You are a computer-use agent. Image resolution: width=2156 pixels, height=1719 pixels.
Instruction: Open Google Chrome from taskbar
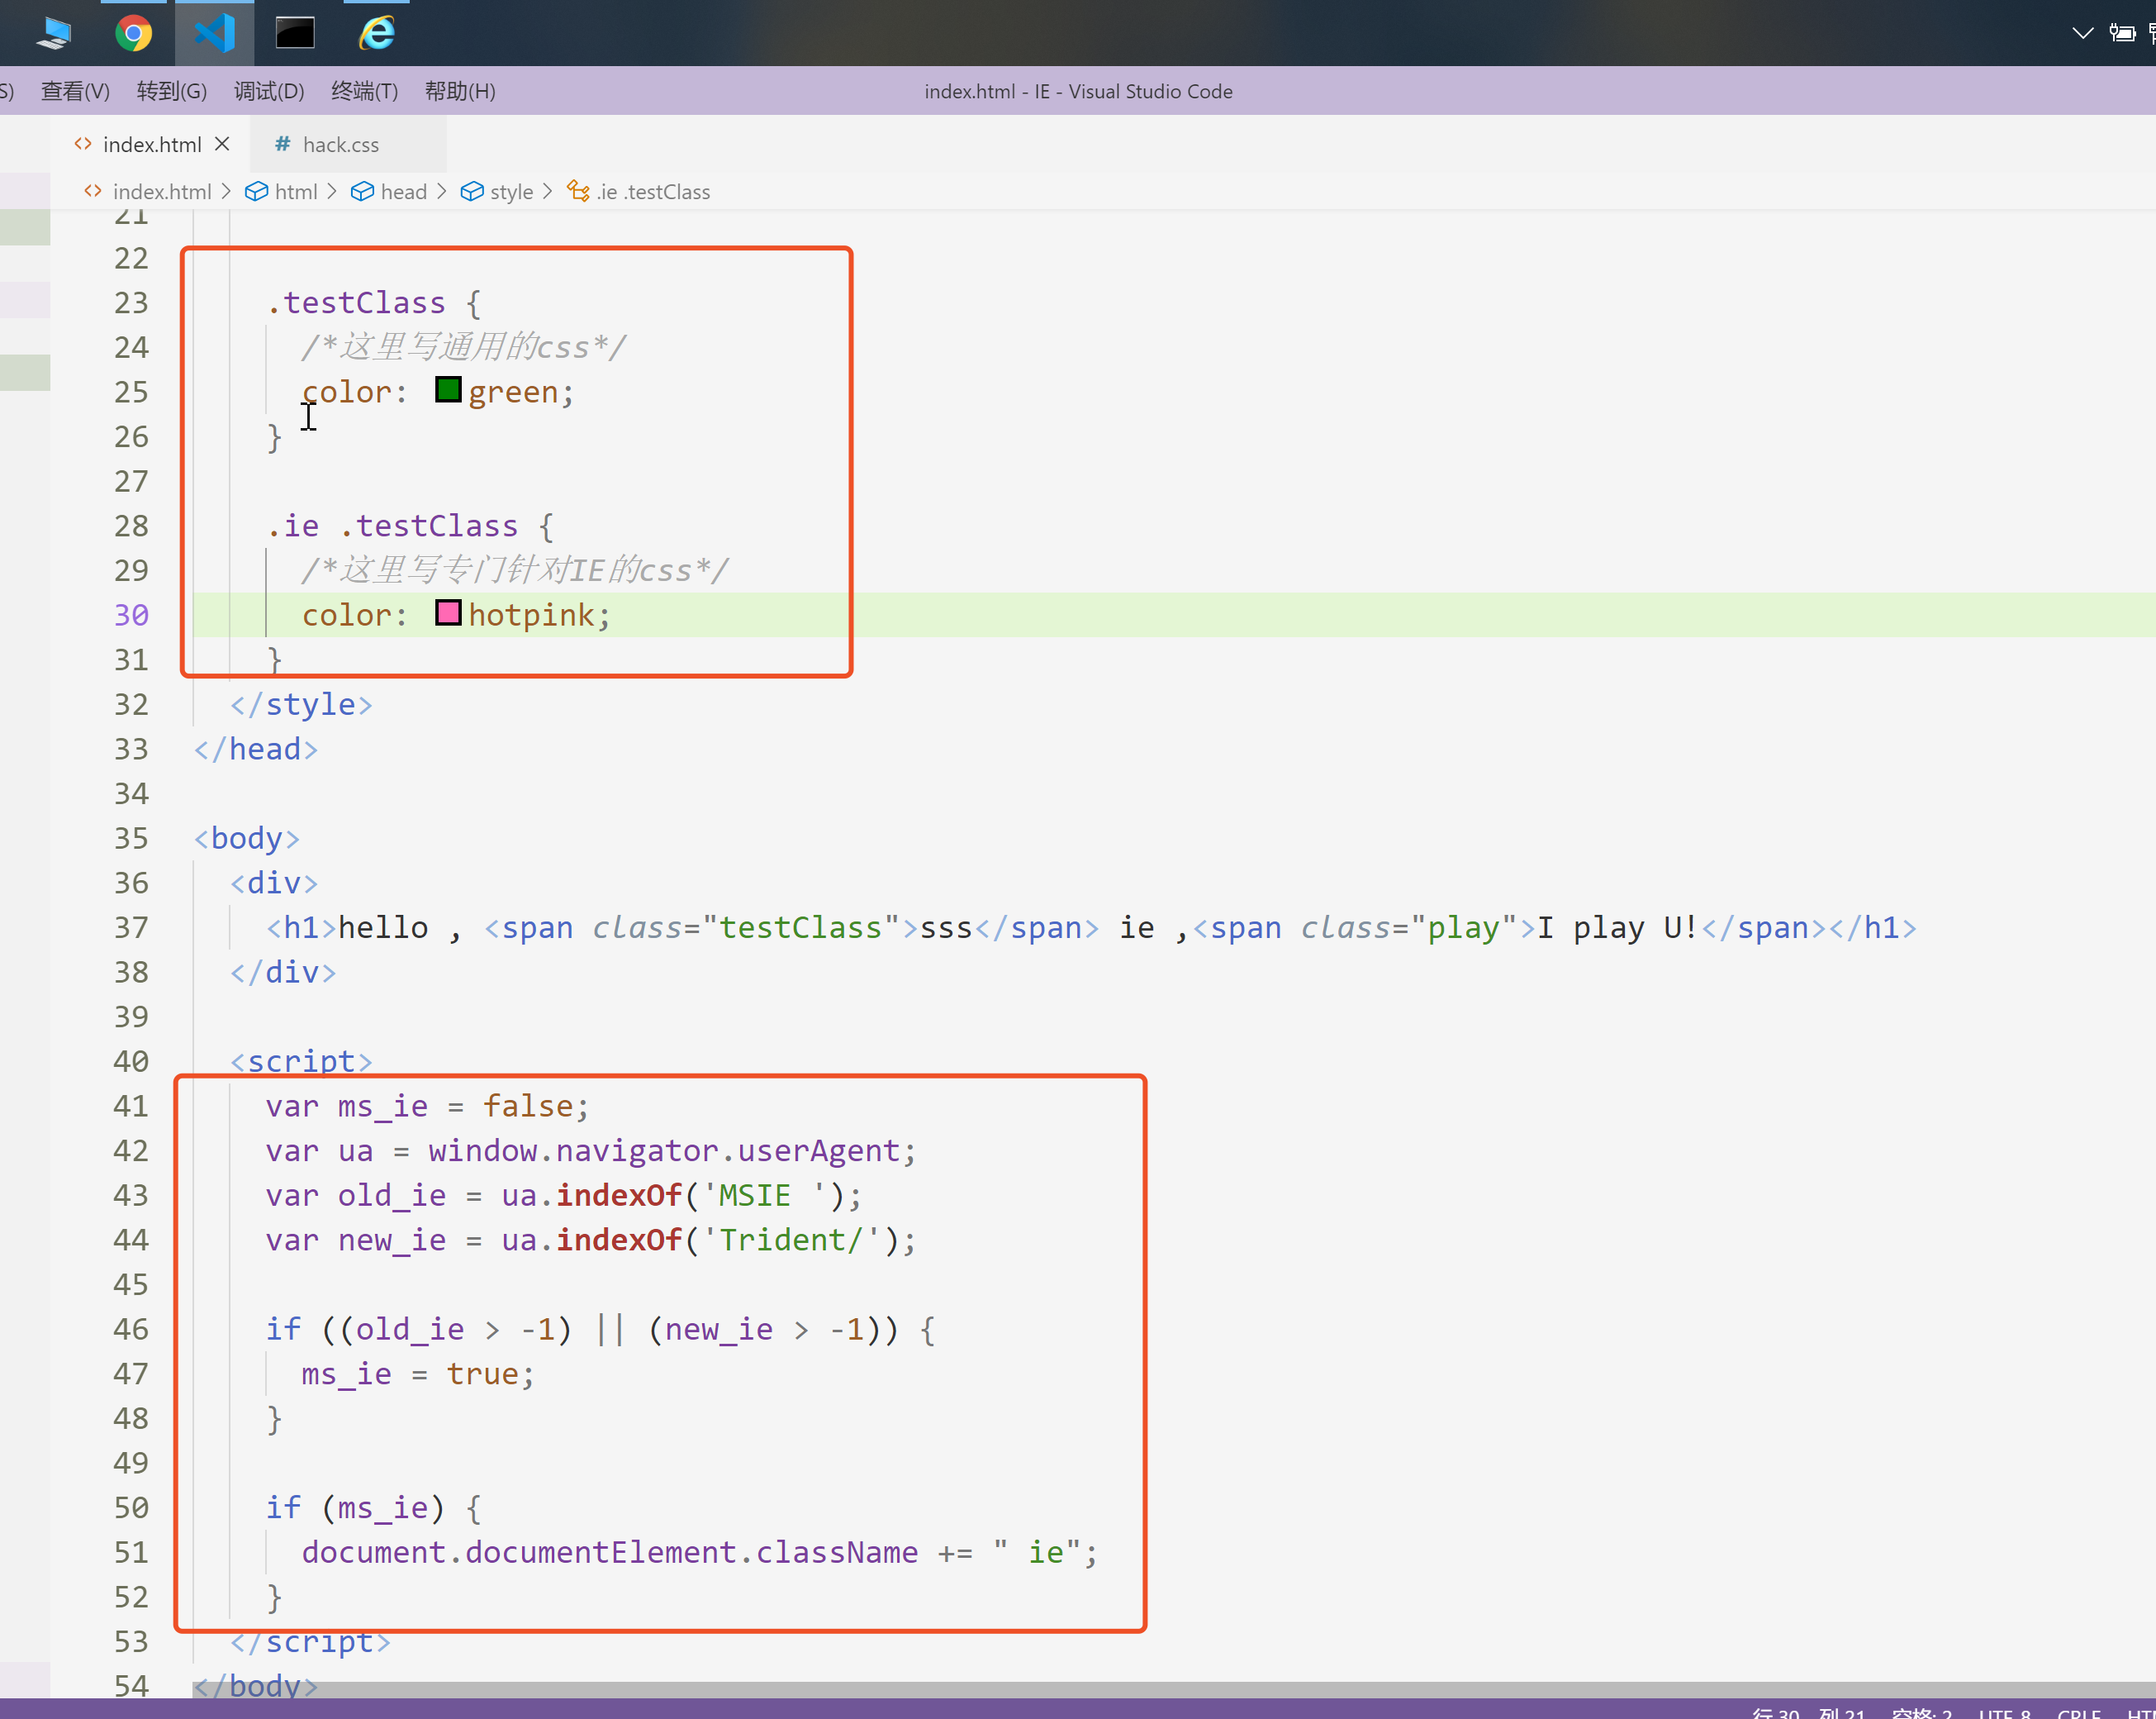133,33
